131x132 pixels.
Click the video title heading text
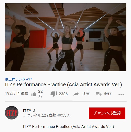[x=63, y=85]
